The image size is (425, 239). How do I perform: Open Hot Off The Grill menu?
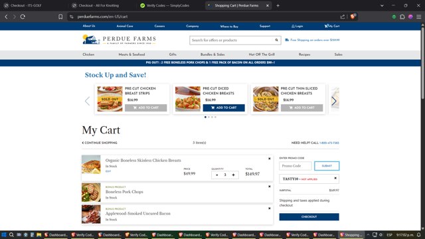pos(262,54)
